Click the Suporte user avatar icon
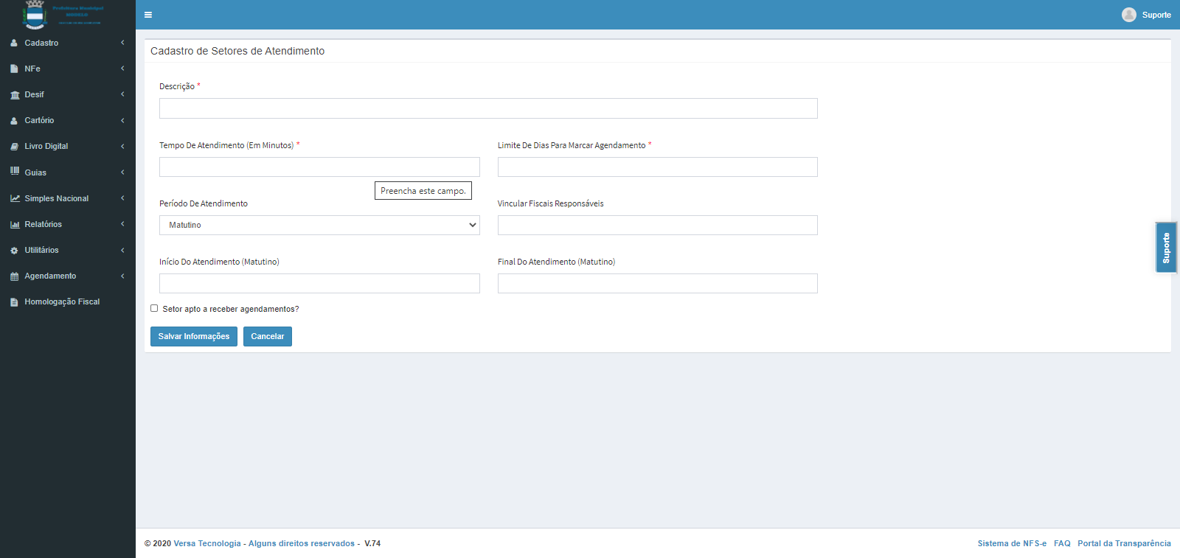1180x558 pixels. point(1128,15)
